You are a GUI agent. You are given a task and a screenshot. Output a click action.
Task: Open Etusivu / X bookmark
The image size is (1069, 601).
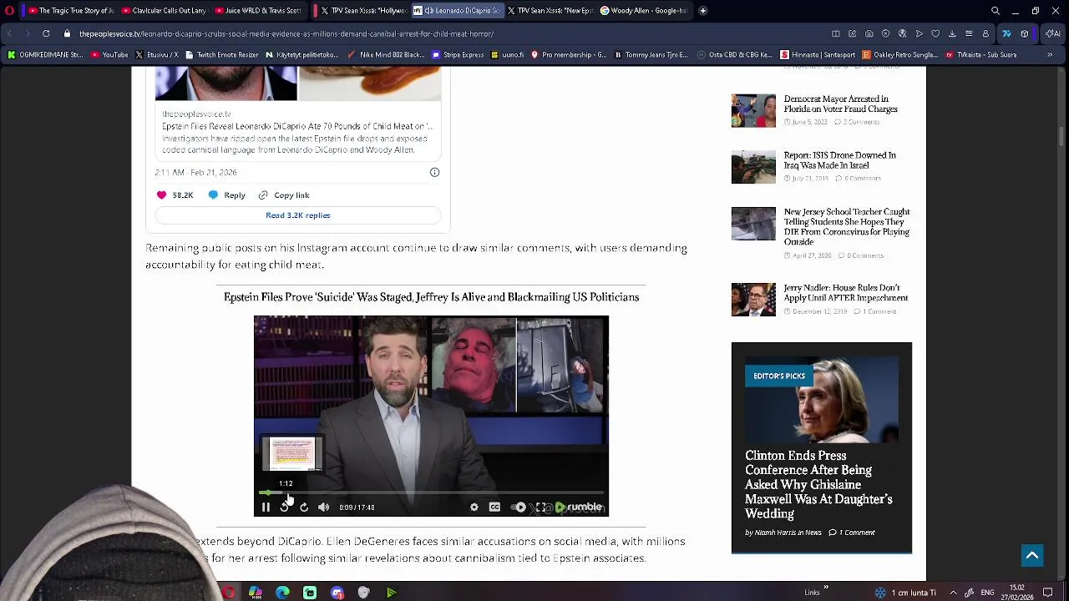pyautogui.click(x=157, y=55)
